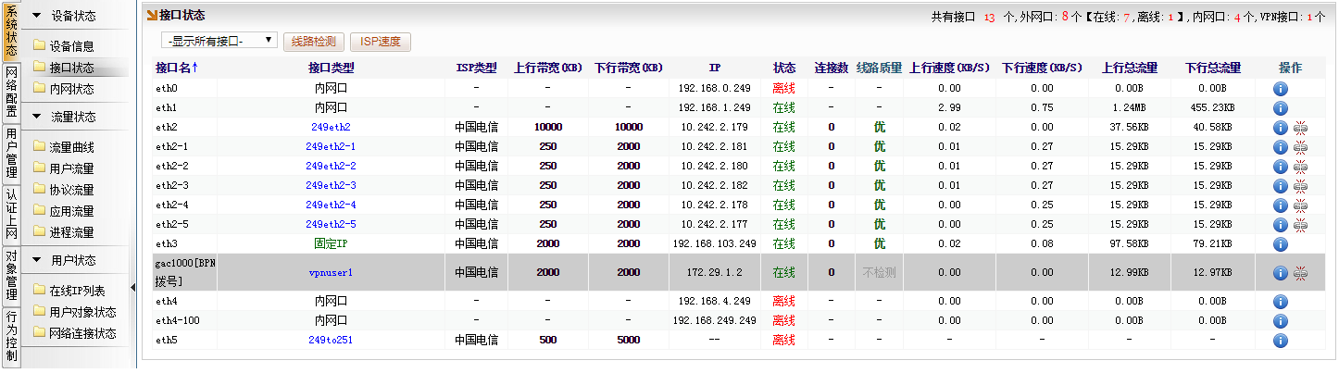1339x373 pixels.
Task: Collapse the 用户状态 section
Action: (37, 260)
